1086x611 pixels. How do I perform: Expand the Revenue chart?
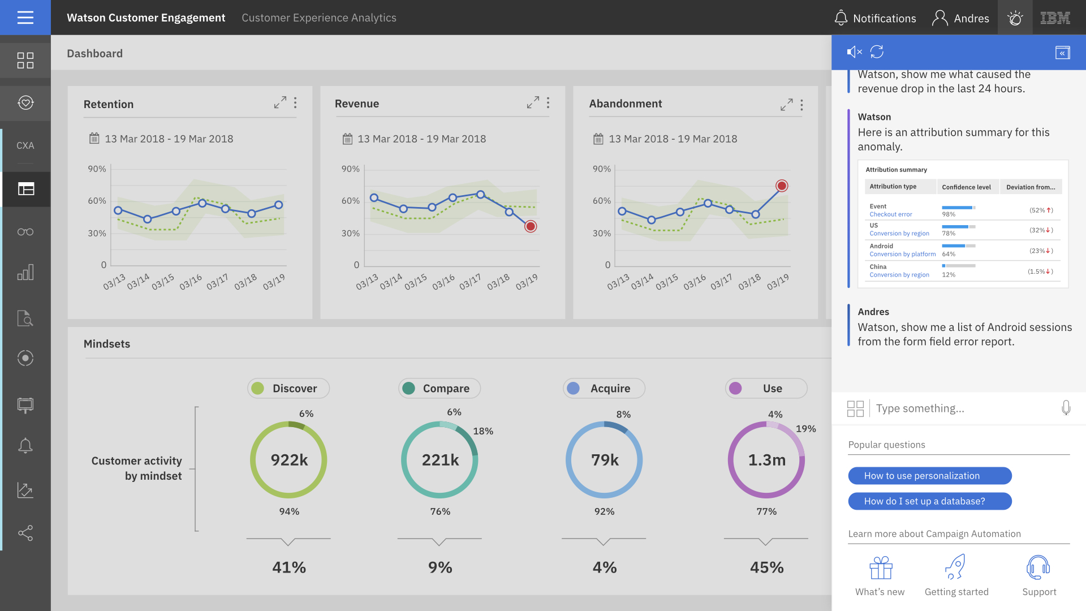point(533,102)
